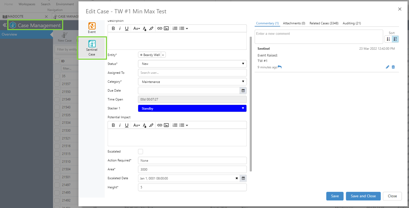Delete the Sentinel comment with the trash icon
409x208 pixels.
[x=393, y=67]
